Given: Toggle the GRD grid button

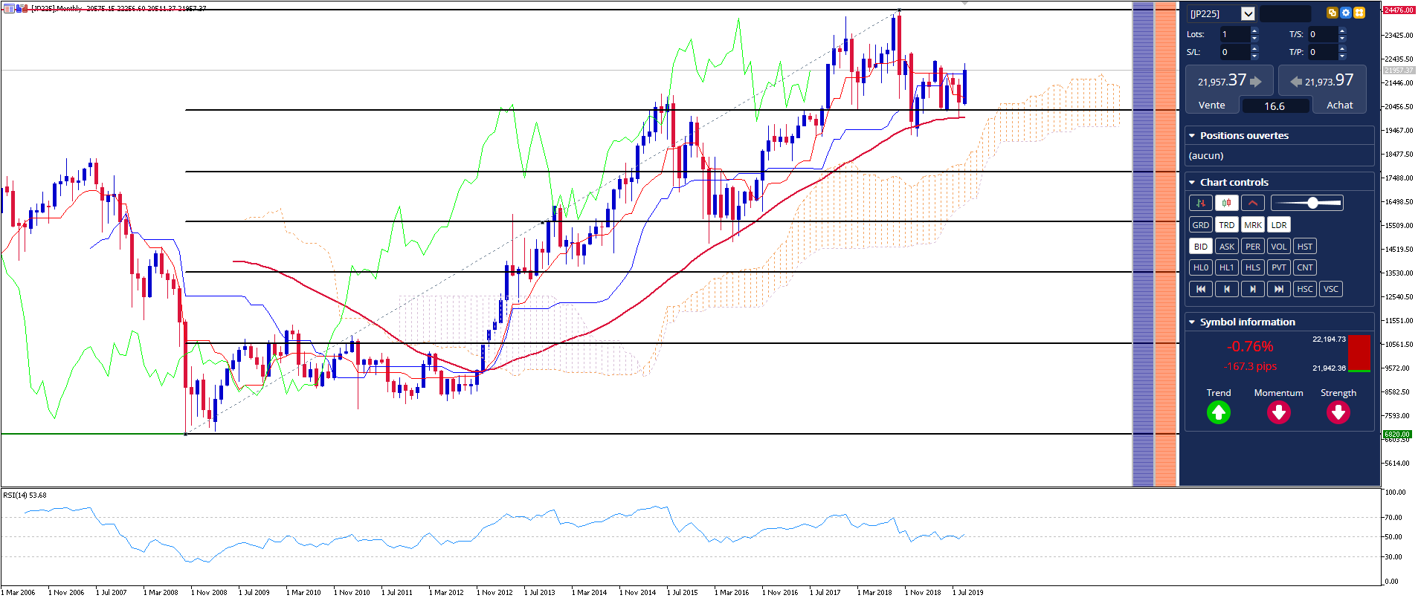Looking at the screenshot, I should [1200, 225].
